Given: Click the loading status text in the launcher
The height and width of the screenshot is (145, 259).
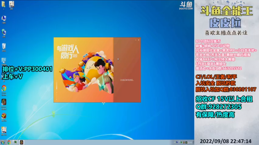Looking at the screenshot, I should (x=127, y=80).
